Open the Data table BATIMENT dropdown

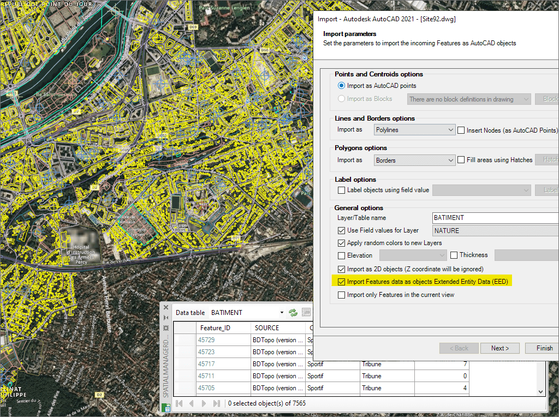(x=247, y=313)
